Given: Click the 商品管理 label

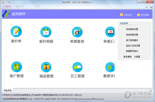Looking at the screenshot, I should [47, 76].
